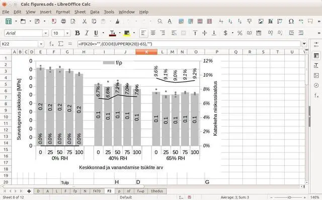
Task: Click the Save document icon
Action: pyautogui.click(x=37, y=21)
